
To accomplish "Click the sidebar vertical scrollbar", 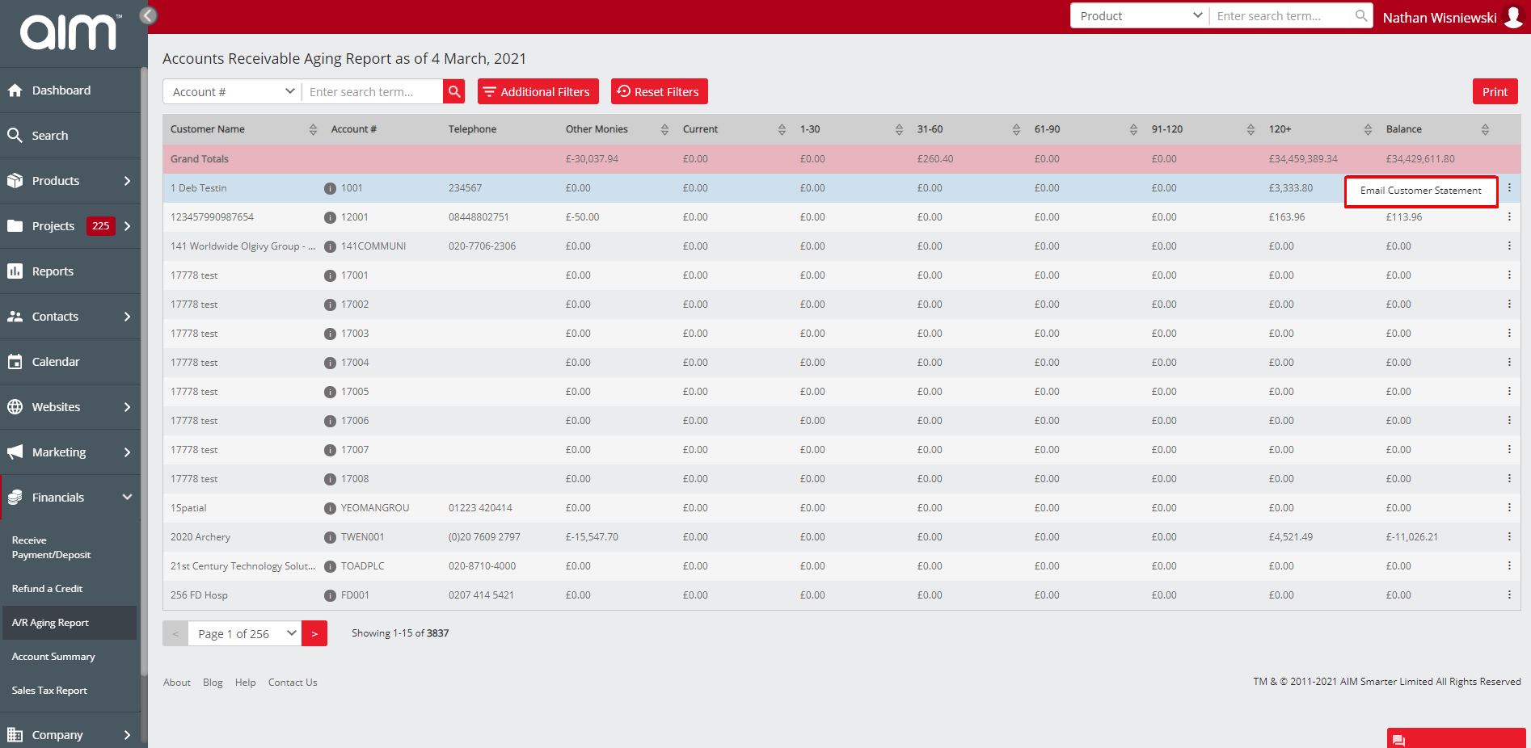I will click(x=144, y=372).
